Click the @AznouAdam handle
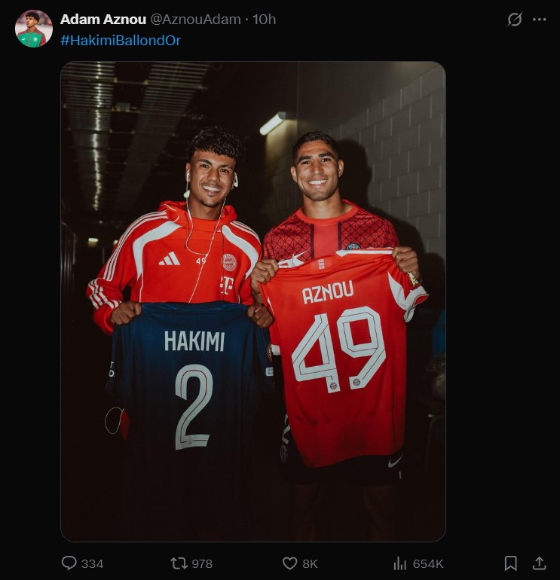Viewport: 560px width, 580px height. (x=196, y=20)
